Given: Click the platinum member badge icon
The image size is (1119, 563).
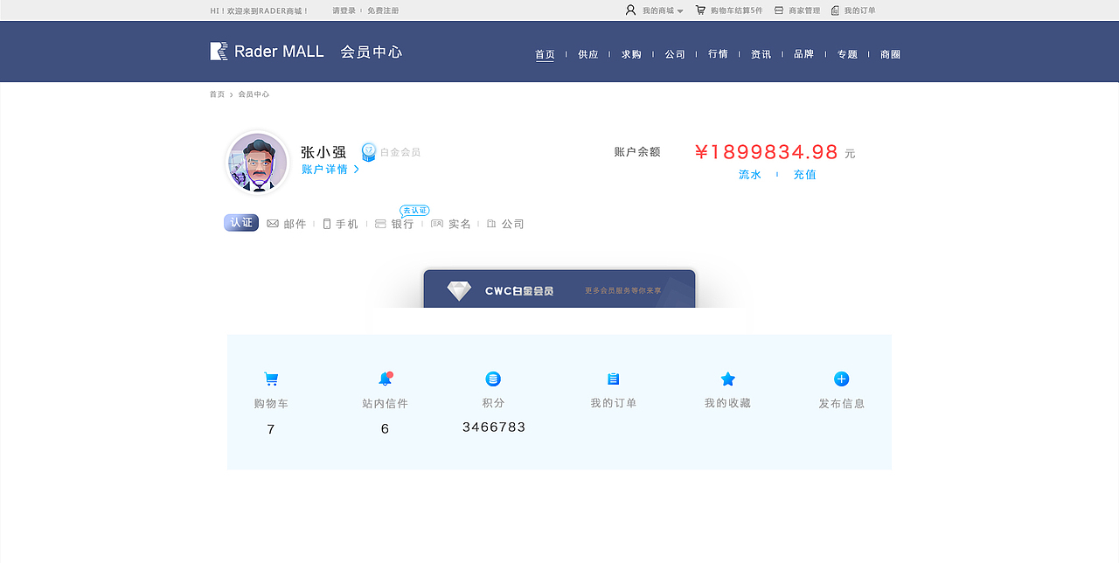Looking at the screenshot, I should pyautogui.click(x=369, y=152).
